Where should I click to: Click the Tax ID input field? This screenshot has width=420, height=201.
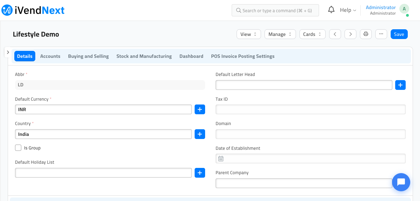[x=311, y=109]
